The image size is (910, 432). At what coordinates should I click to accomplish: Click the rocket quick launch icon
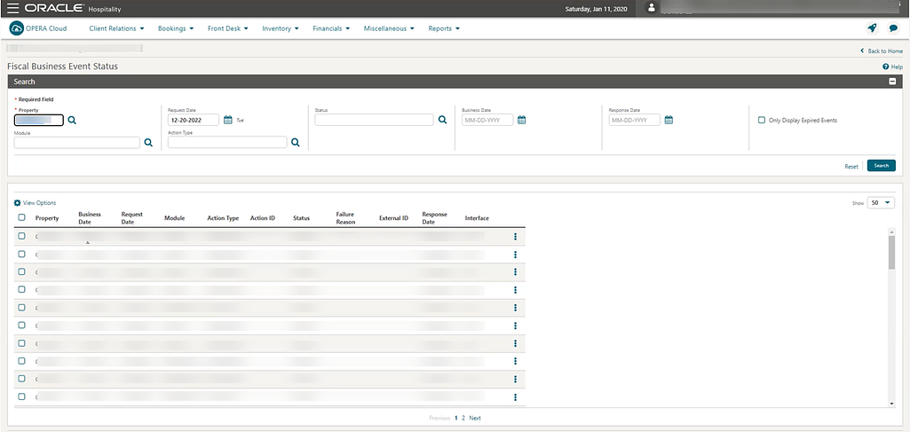pos(871,28)
